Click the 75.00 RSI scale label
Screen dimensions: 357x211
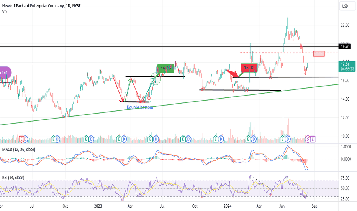(x=345, y=178)
